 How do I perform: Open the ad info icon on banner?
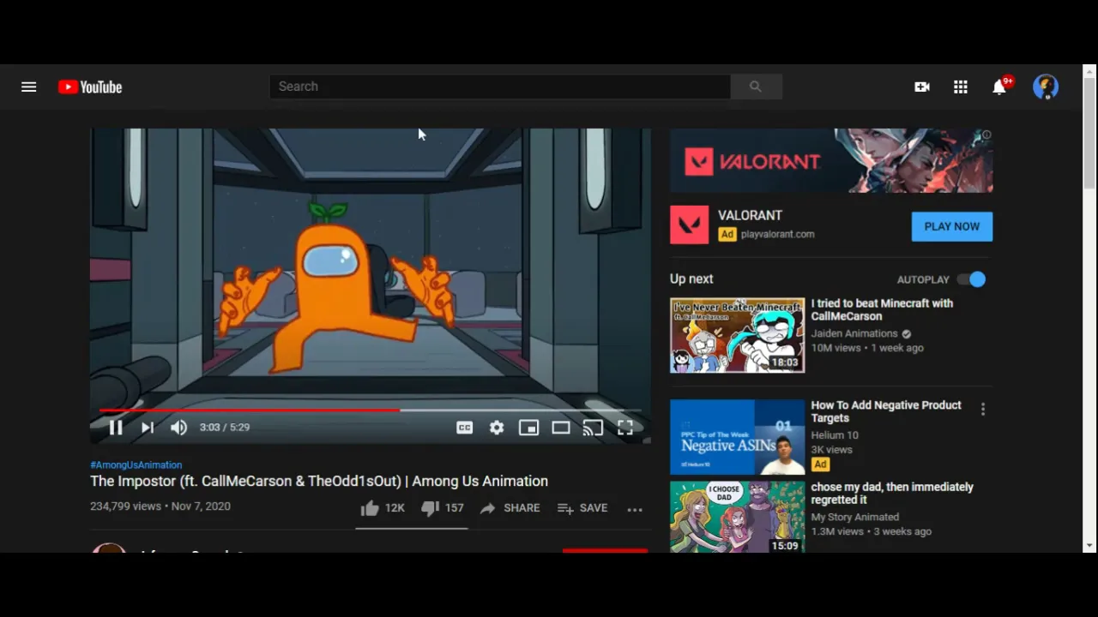click(x=986, y=135)
